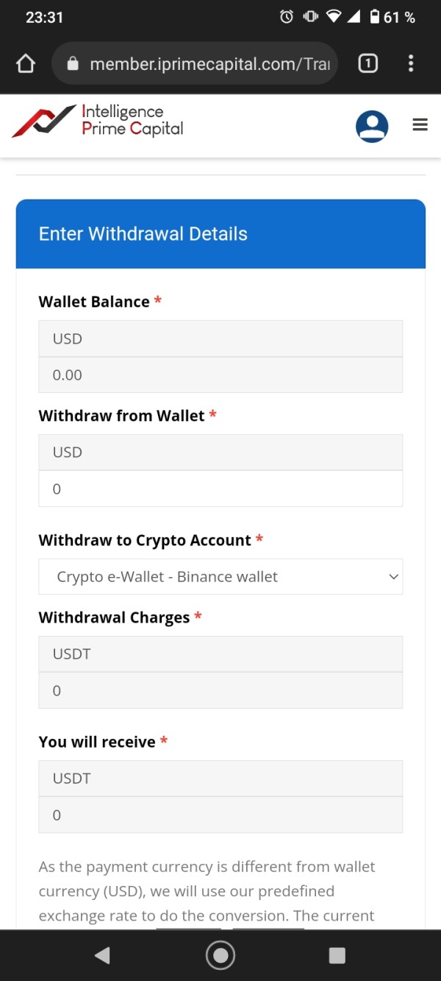The width and height of the screenshot is (441, 981).
Task: Enter amount in Withdraw from Wallet field
Action: [x=220, y=489]
